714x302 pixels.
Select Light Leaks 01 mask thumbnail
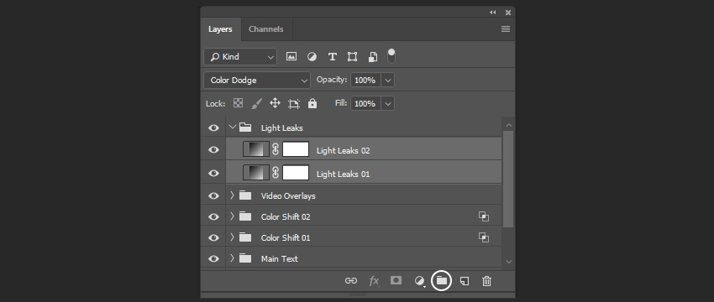pos(296,173)
